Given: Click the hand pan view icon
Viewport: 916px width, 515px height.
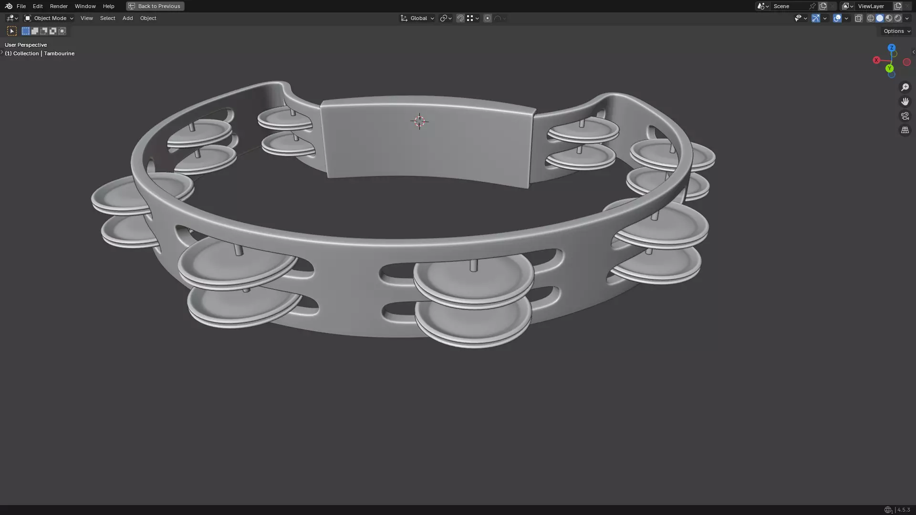Looking at the screenshot, I should click(x=905, y=102).
